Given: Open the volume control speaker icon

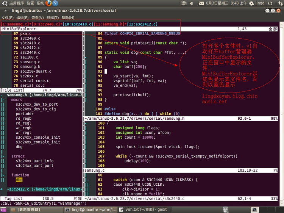Looking at the screenshot, I should 191,3.
